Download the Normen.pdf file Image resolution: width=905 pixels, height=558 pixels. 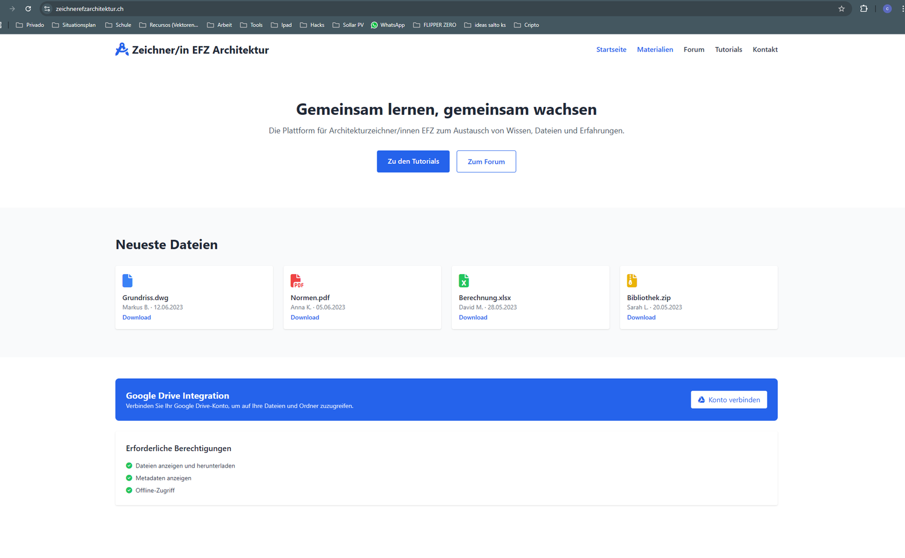tap(305, 318)
